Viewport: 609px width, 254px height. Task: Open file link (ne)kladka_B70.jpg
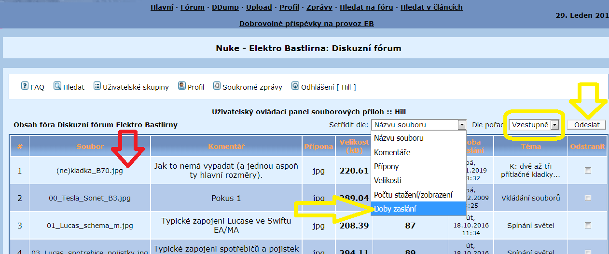(89, 170)
